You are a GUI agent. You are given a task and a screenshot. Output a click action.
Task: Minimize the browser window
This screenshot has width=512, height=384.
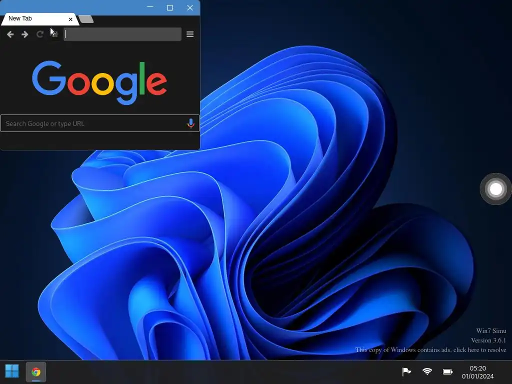150,7
